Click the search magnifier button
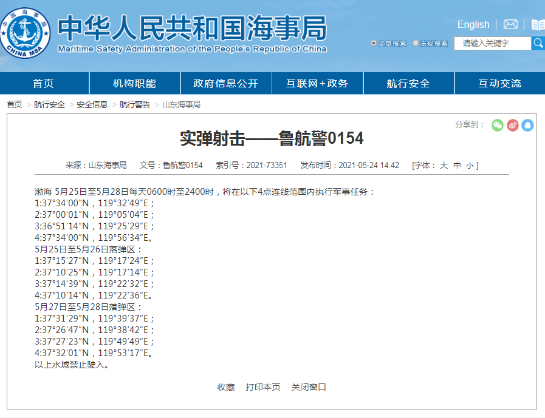This screenshot has height=418, width=545. coord(538,44)
